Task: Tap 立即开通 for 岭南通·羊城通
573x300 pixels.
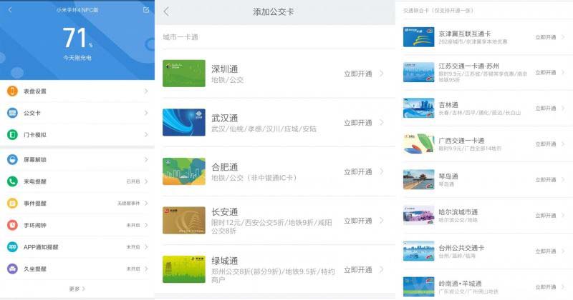Action: pyautogui.click(x=546, y=287)
